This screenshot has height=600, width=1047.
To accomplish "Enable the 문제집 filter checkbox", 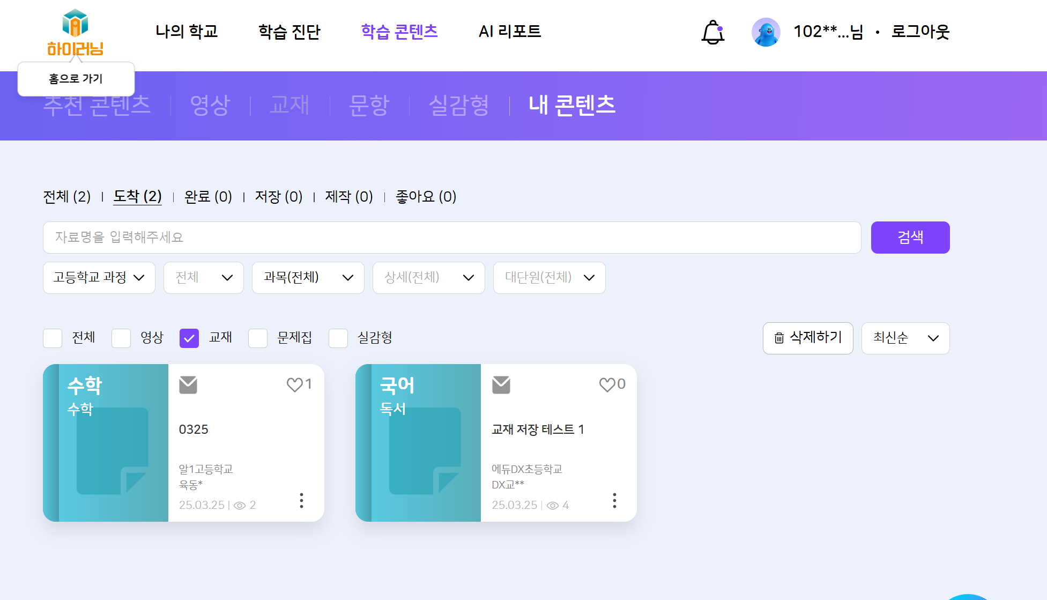I will [x=258, y=338].
